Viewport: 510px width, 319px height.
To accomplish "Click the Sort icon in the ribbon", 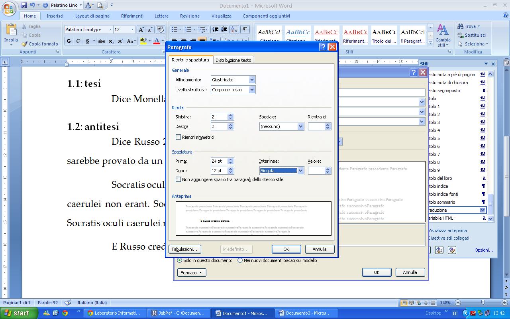I will [234, 30].
